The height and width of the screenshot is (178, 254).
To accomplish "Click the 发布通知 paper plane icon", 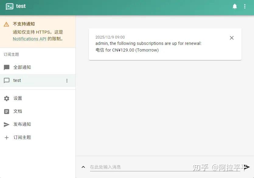I will tap(7, 124).
